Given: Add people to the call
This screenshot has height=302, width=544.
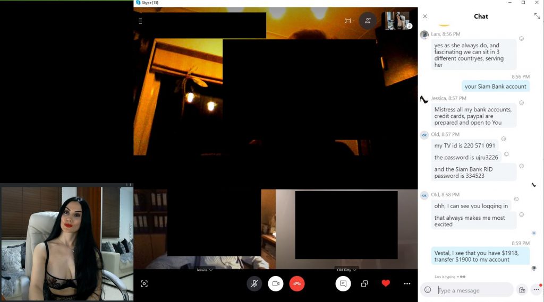Looking at the screenshot, I should (368, 21).
